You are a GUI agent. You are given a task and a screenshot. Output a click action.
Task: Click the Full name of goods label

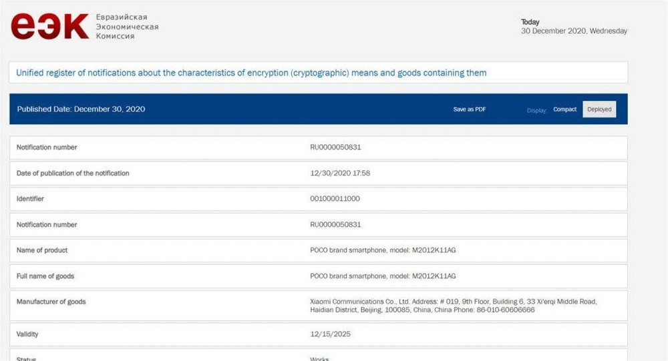pyautogui.click(x=45, y=276)
